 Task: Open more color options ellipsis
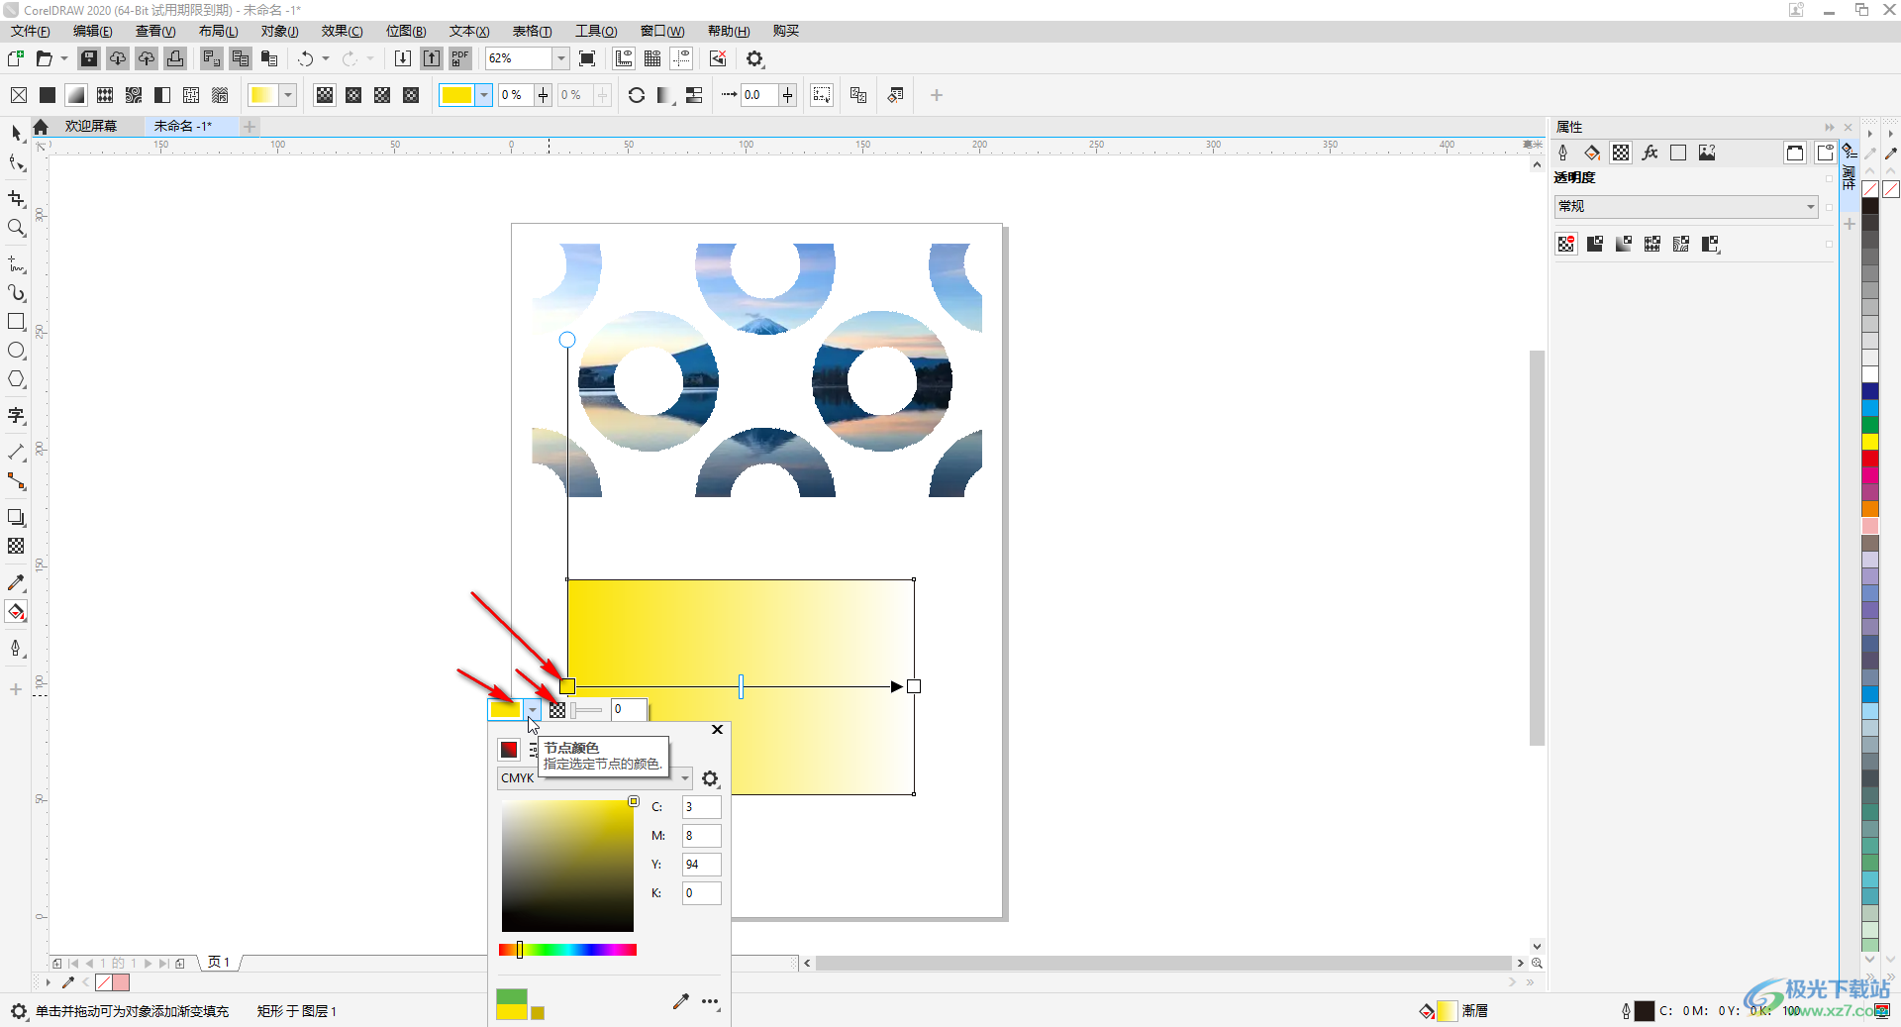click(x=711, y=1002)
